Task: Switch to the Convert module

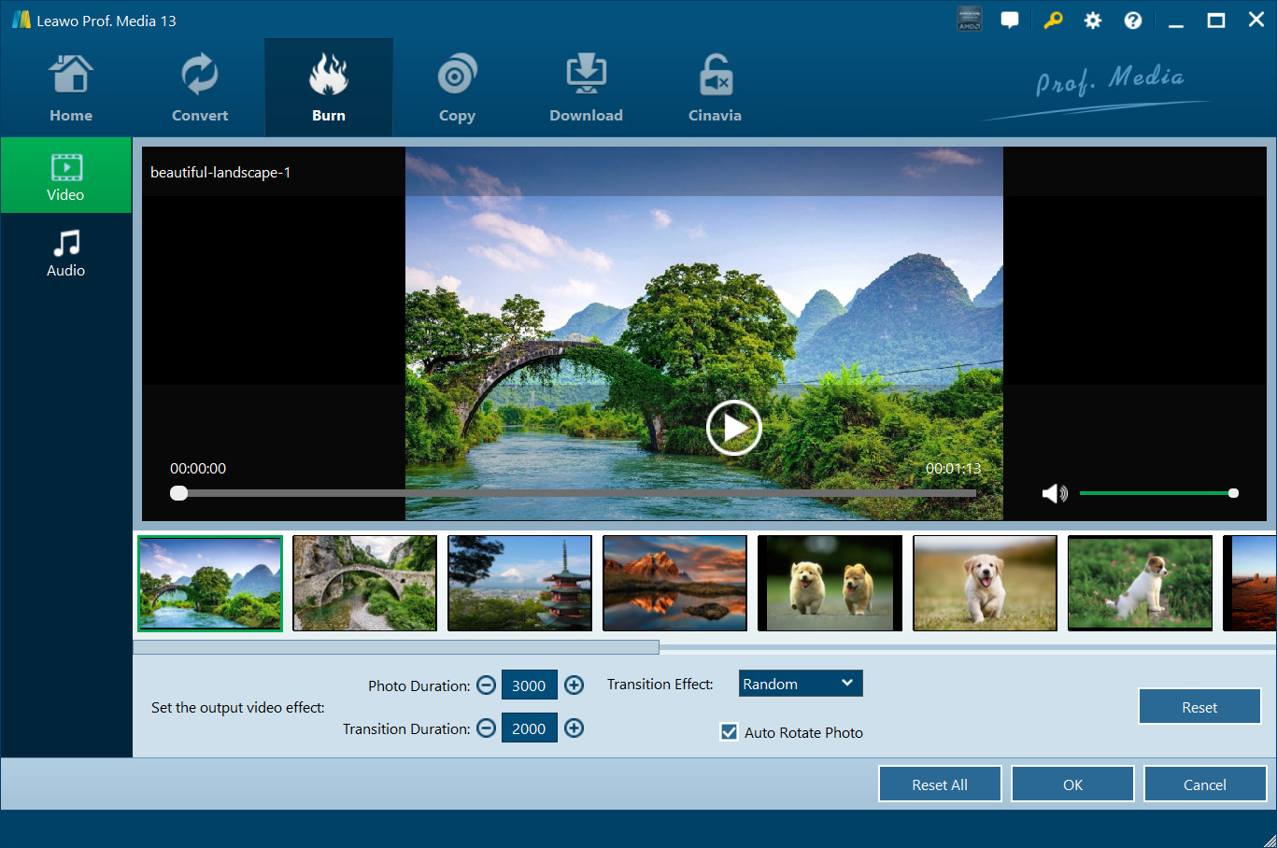Action: coord(199,87)
